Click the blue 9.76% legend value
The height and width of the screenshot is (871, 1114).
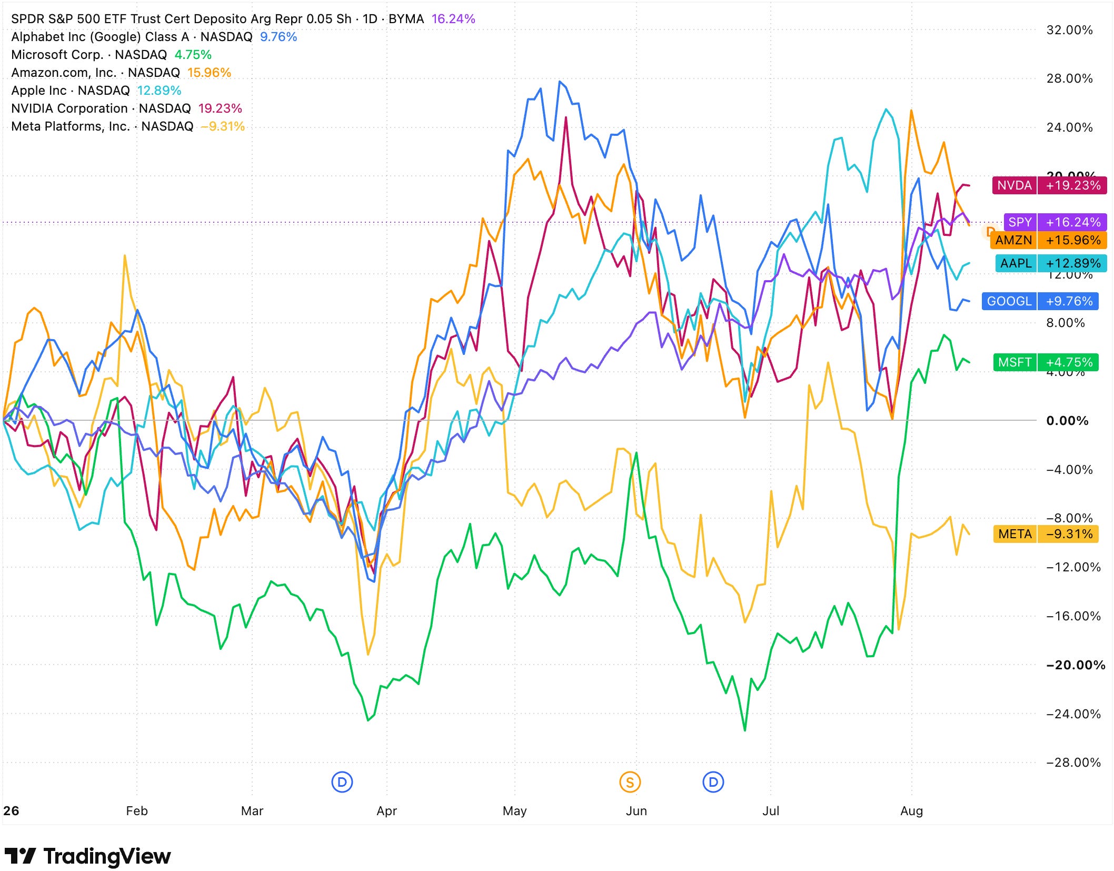pyautogui.click(x=278, y=37)
